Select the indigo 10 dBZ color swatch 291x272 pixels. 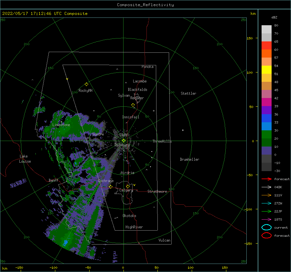click(x=266, y=151)
